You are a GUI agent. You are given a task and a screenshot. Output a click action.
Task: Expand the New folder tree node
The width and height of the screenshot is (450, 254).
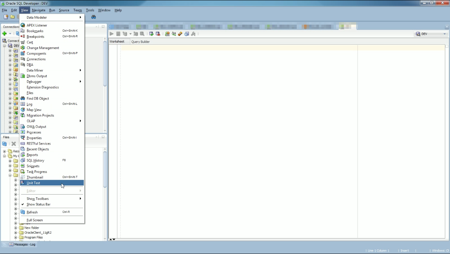pos(15,228)
